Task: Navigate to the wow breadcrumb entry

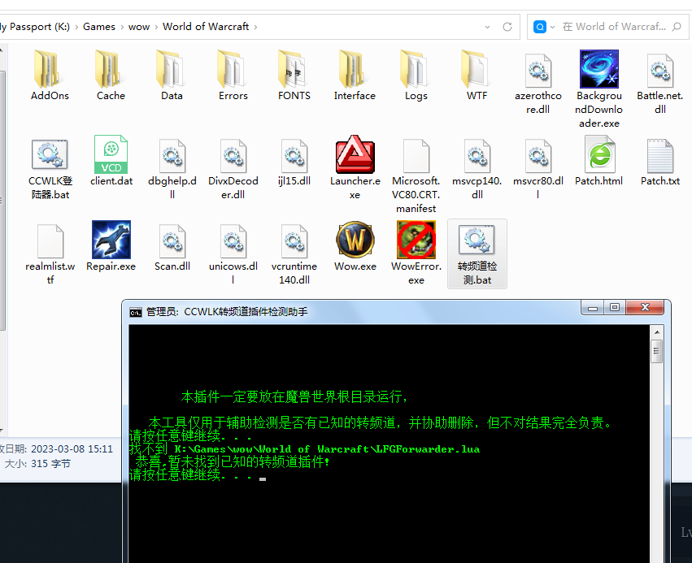Action: pyautogui.click(x=138, y=26)
